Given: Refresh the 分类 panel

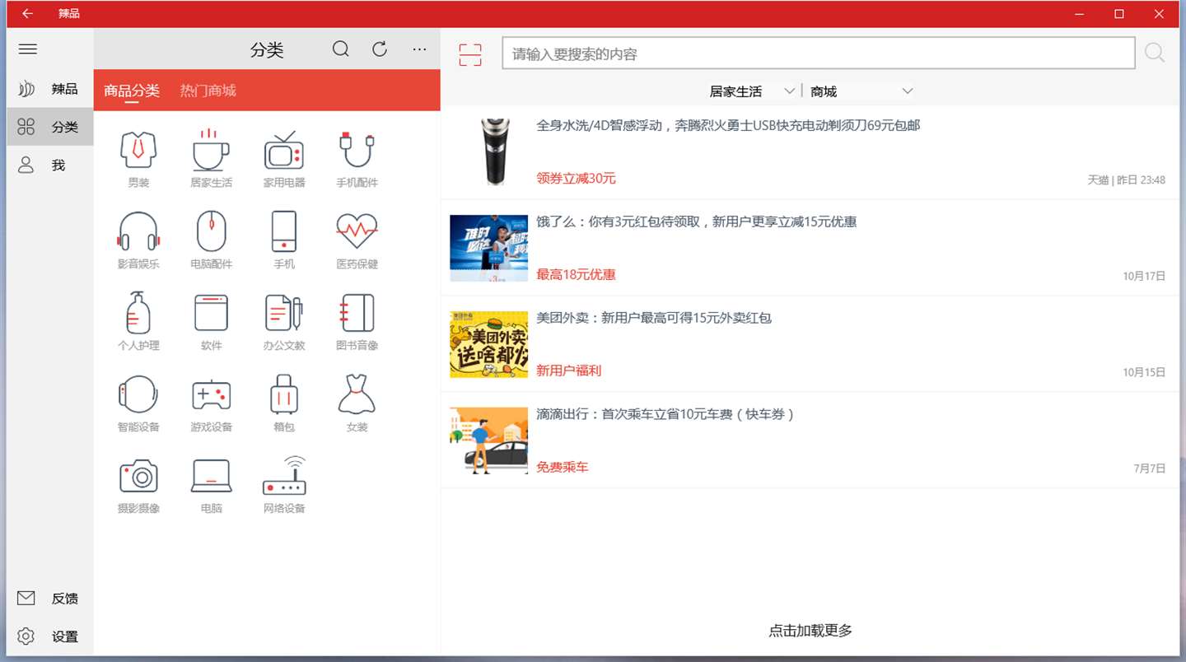Looking at the screenshot, I should click(380, 49).
